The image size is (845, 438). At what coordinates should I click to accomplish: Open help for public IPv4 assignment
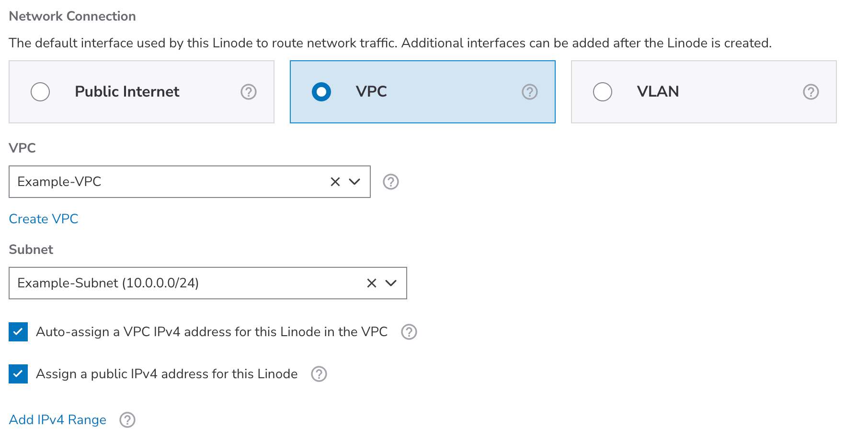[319, 374]
